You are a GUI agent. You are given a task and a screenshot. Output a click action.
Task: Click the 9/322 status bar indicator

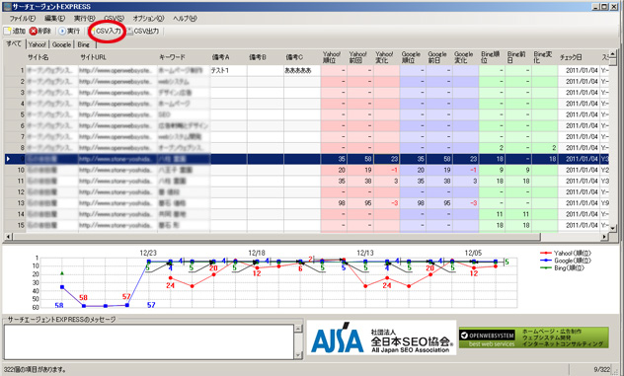pos(601,370)
